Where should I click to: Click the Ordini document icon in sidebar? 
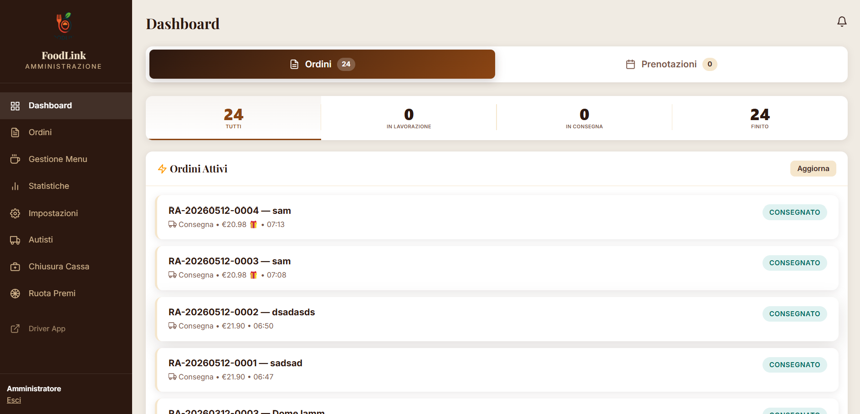pos(15,132)
